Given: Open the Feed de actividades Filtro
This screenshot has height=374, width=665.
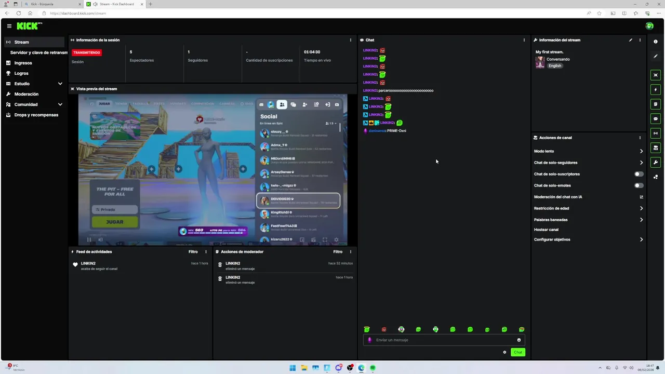Looking at the screenshot, I should (193, 252).
